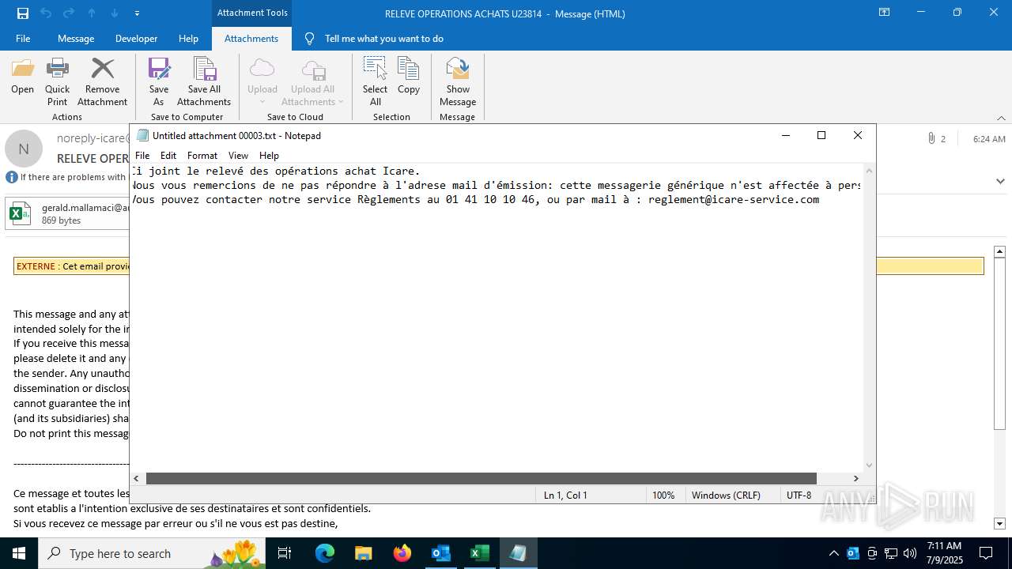Click Quick Print in Actions group

[57, 81]
